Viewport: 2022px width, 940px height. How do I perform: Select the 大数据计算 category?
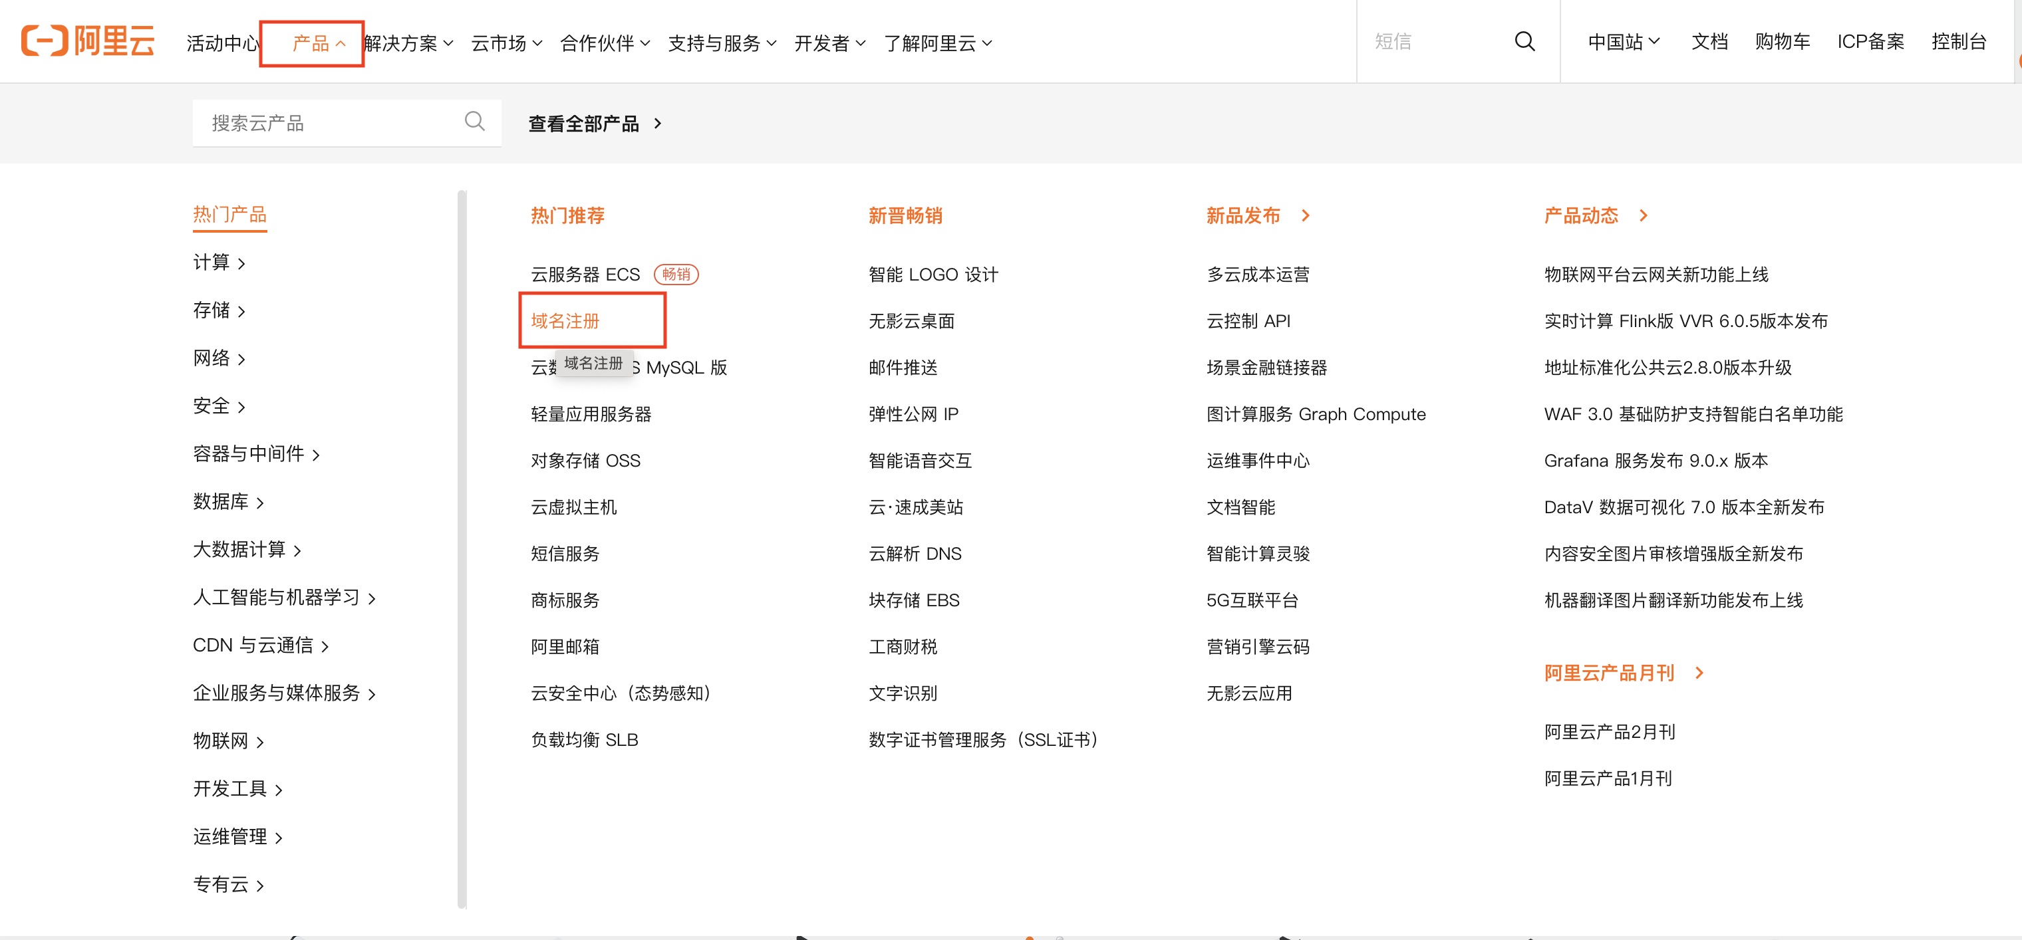coord(247,549)
